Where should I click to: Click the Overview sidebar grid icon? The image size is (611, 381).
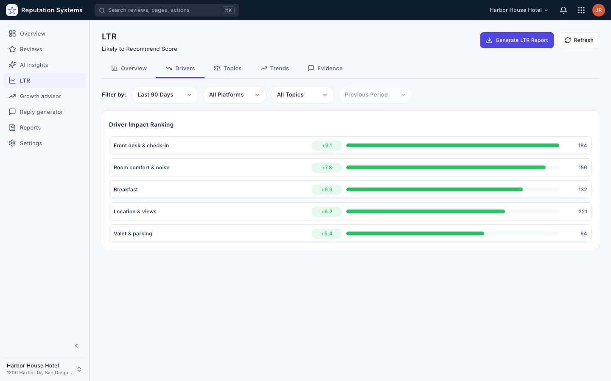pyautogui.click(x=12, y=33)
